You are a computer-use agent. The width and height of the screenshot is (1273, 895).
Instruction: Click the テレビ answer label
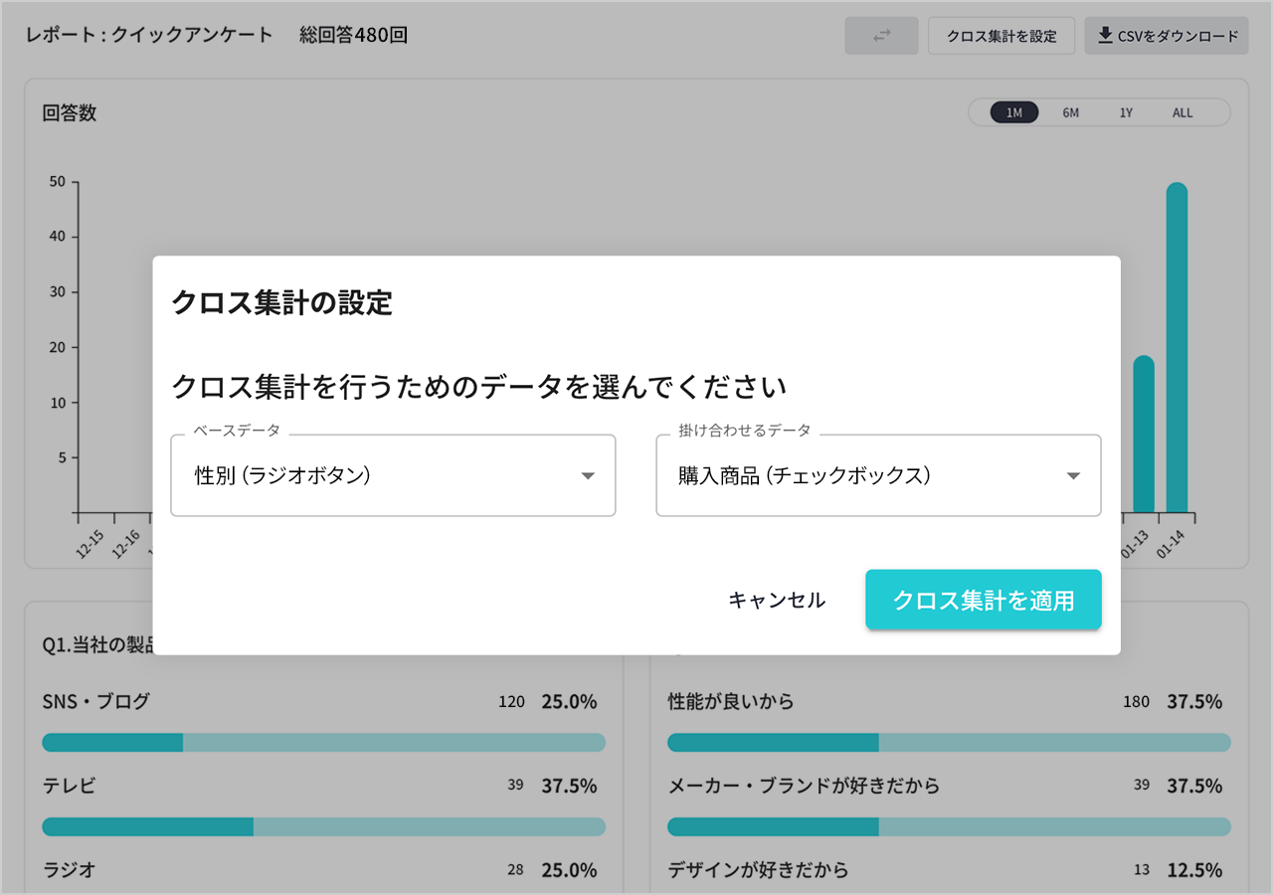(68, 785)
